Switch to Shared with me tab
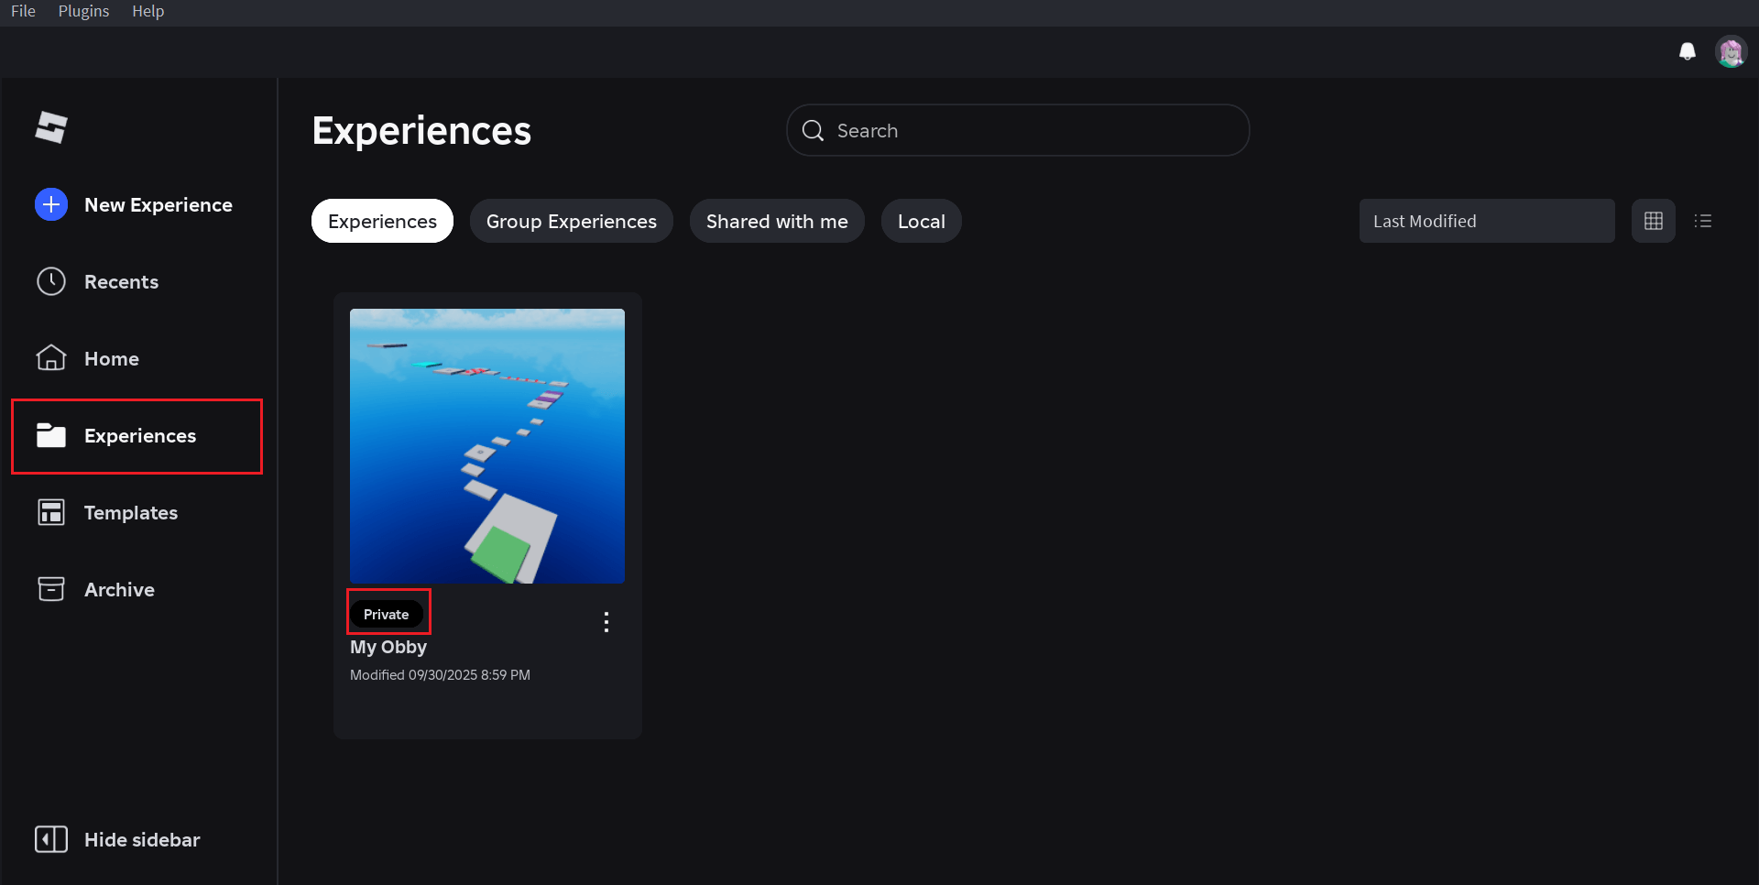This screenshot has width=1759, height=885. [776, 221]
